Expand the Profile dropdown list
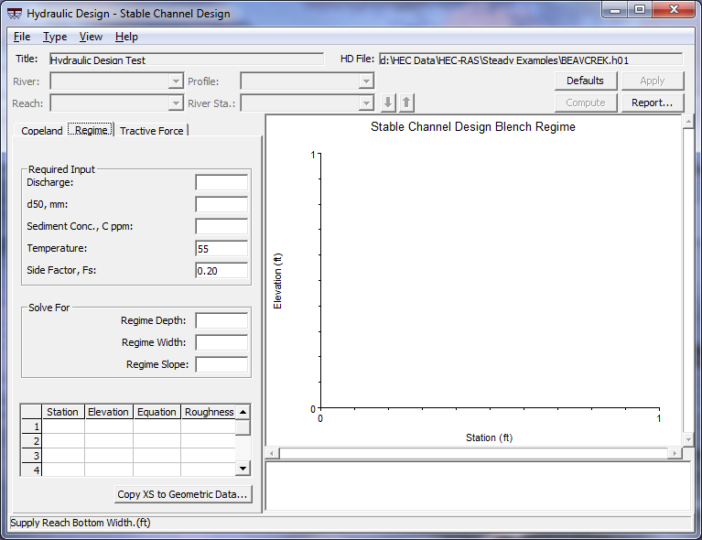 pyautogui.click(x=366, y=81)
